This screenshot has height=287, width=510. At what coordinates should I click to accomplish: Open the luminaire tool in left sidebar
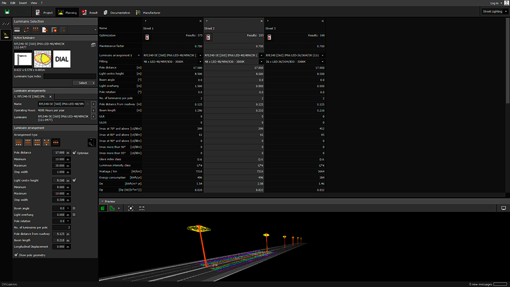[6, 35]
